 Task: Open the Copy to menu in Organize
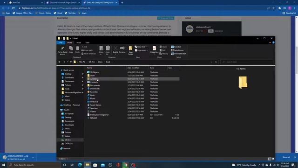pos(108,50)
